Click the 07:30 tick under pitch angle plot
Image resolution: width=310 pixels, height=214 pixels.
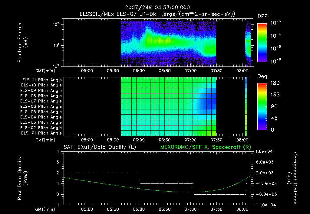tap(216, 140)
